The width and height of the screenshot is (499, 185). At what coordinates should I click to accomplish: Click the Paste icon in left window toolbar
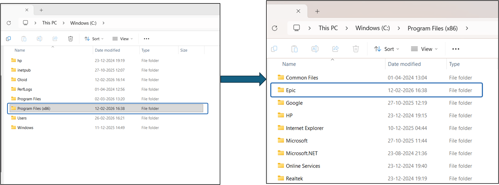click(x=24, y=39)
